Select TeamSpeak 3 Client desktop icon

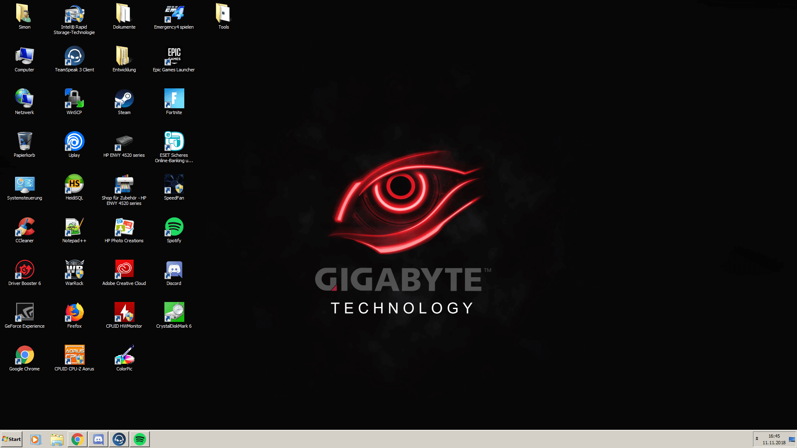point(74,56)
